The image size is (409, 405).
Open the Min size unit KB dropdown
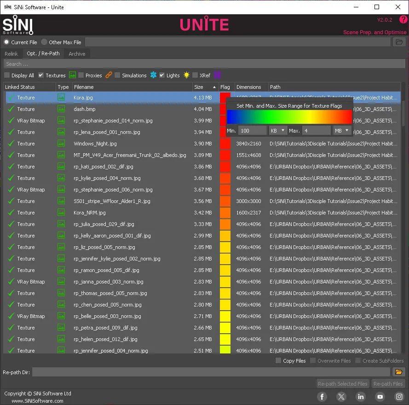pos(278,131)
